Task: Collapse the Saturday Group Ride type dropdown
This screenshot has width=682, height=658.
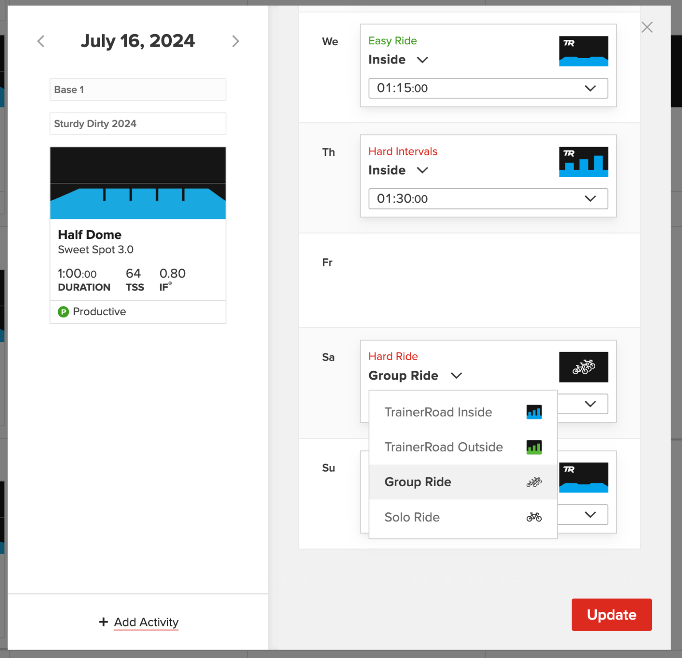Action: pyautogui.click(x=415, y=376)
